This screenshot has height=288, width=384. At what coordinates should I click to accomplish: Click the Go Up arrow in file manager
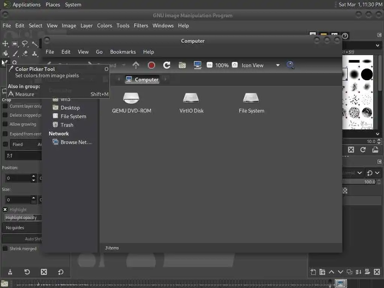(136, 65)
